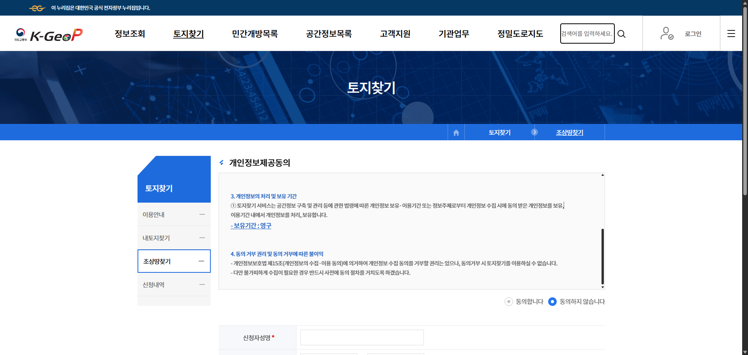
Task: Select the 동의하지 않습니다 radio button
Action: point(552,302)
